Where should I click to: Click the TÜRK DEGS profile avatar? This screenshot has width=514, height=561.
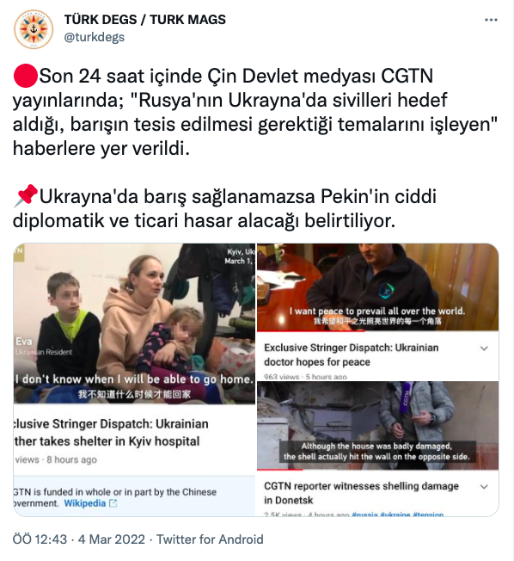click(34, 29)
